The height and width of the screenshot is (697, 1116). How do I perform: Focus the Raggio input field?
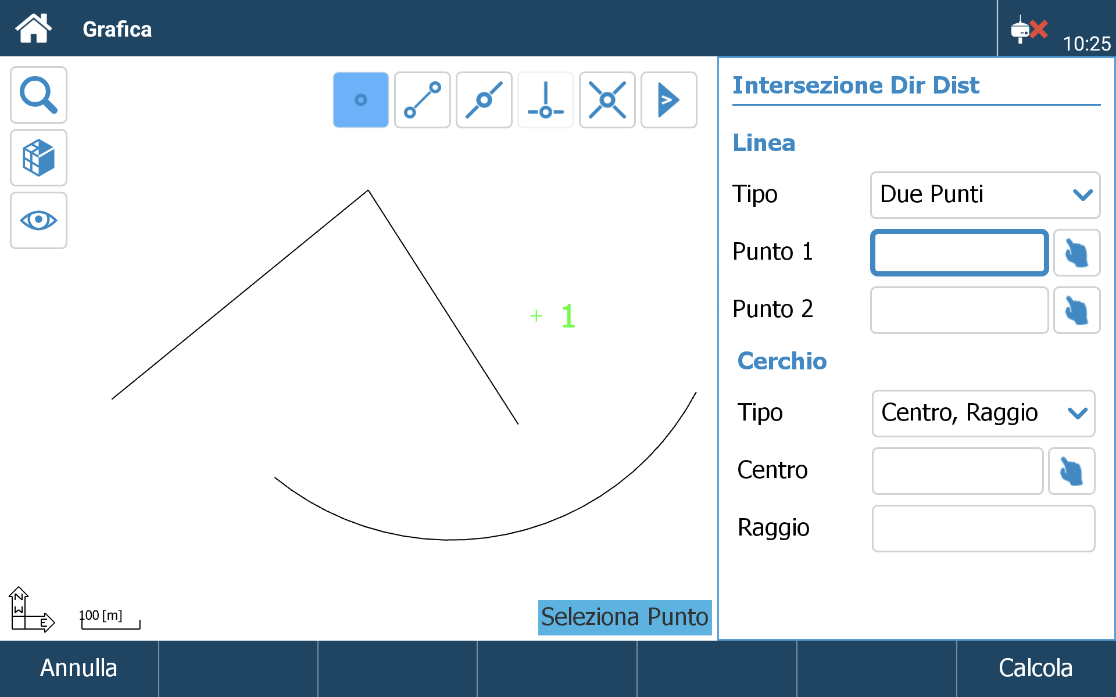pyautogui.click(x=983, y=528)
